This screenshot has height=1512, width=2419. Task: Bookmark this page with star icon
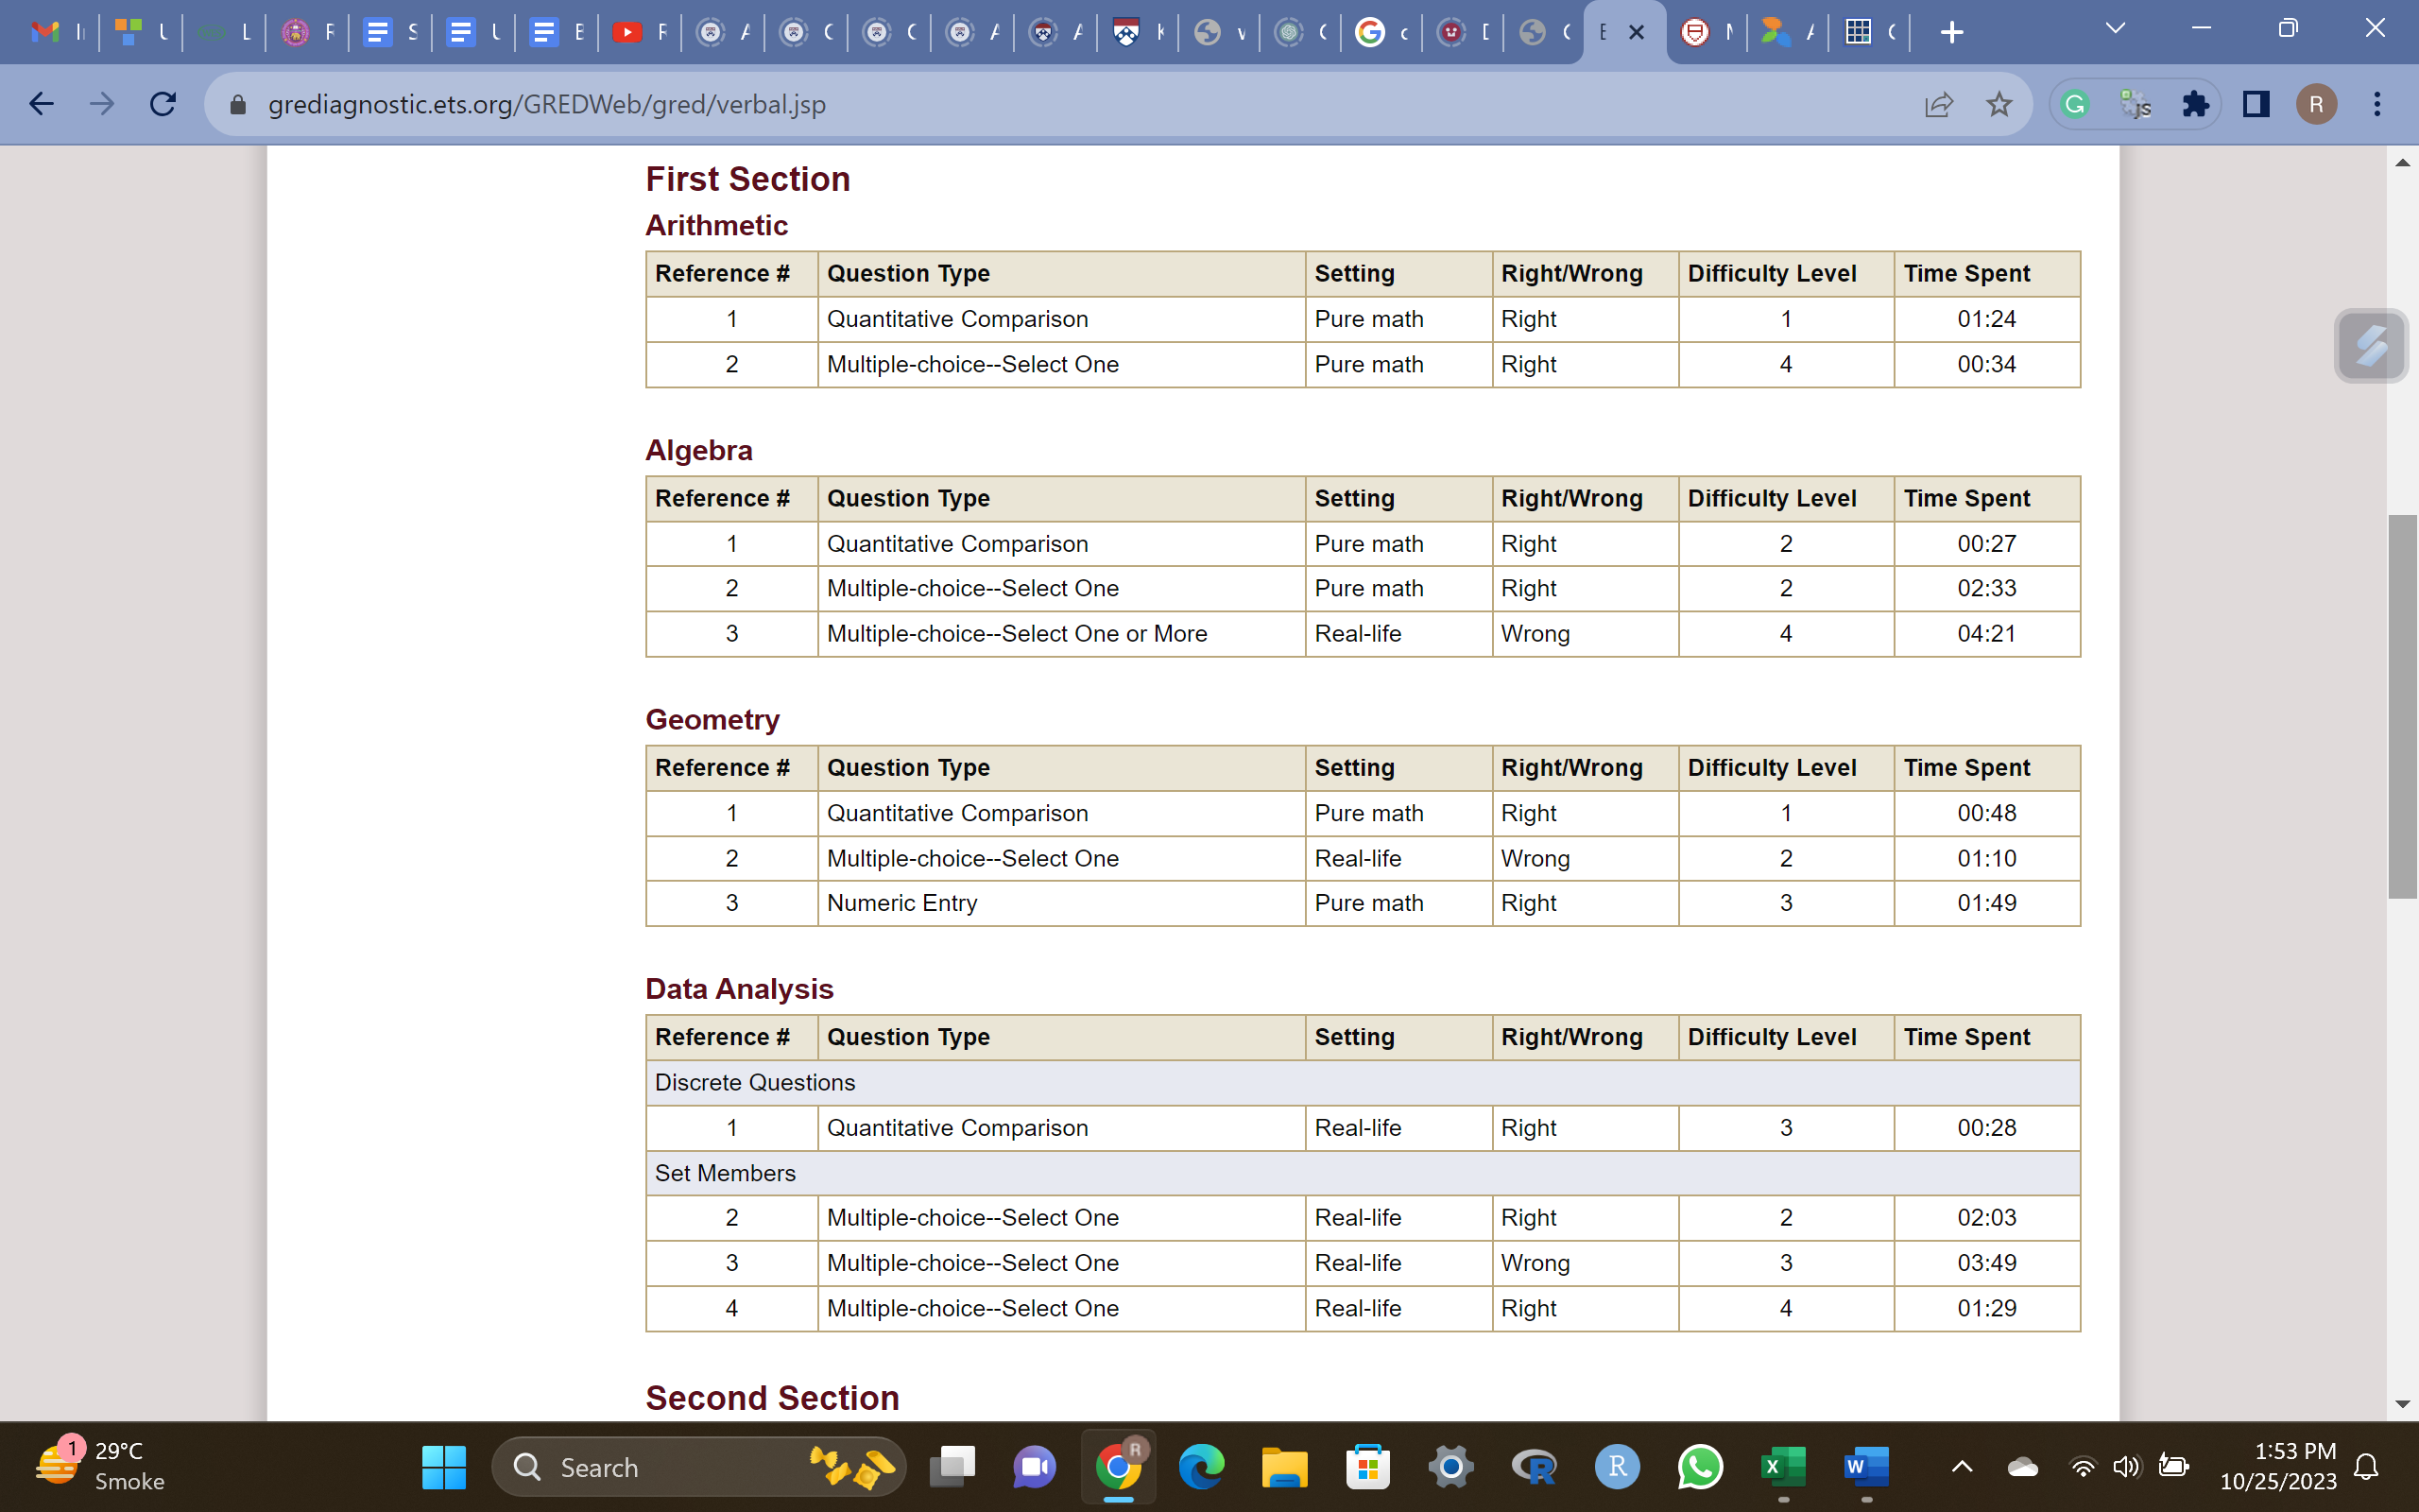point(1999,104)
